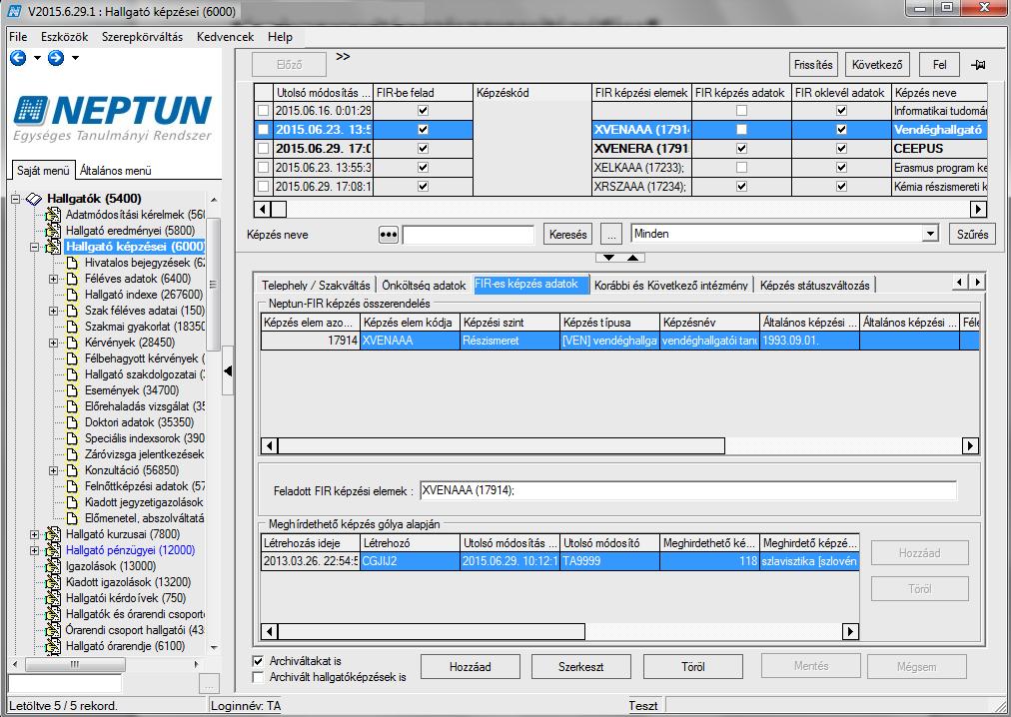Image resolution: width=1011 pixels, height=717 pixels.
Task: Toggle FIR képzés adatok for XRSZAAA row
Action: (x=741, y=187)
